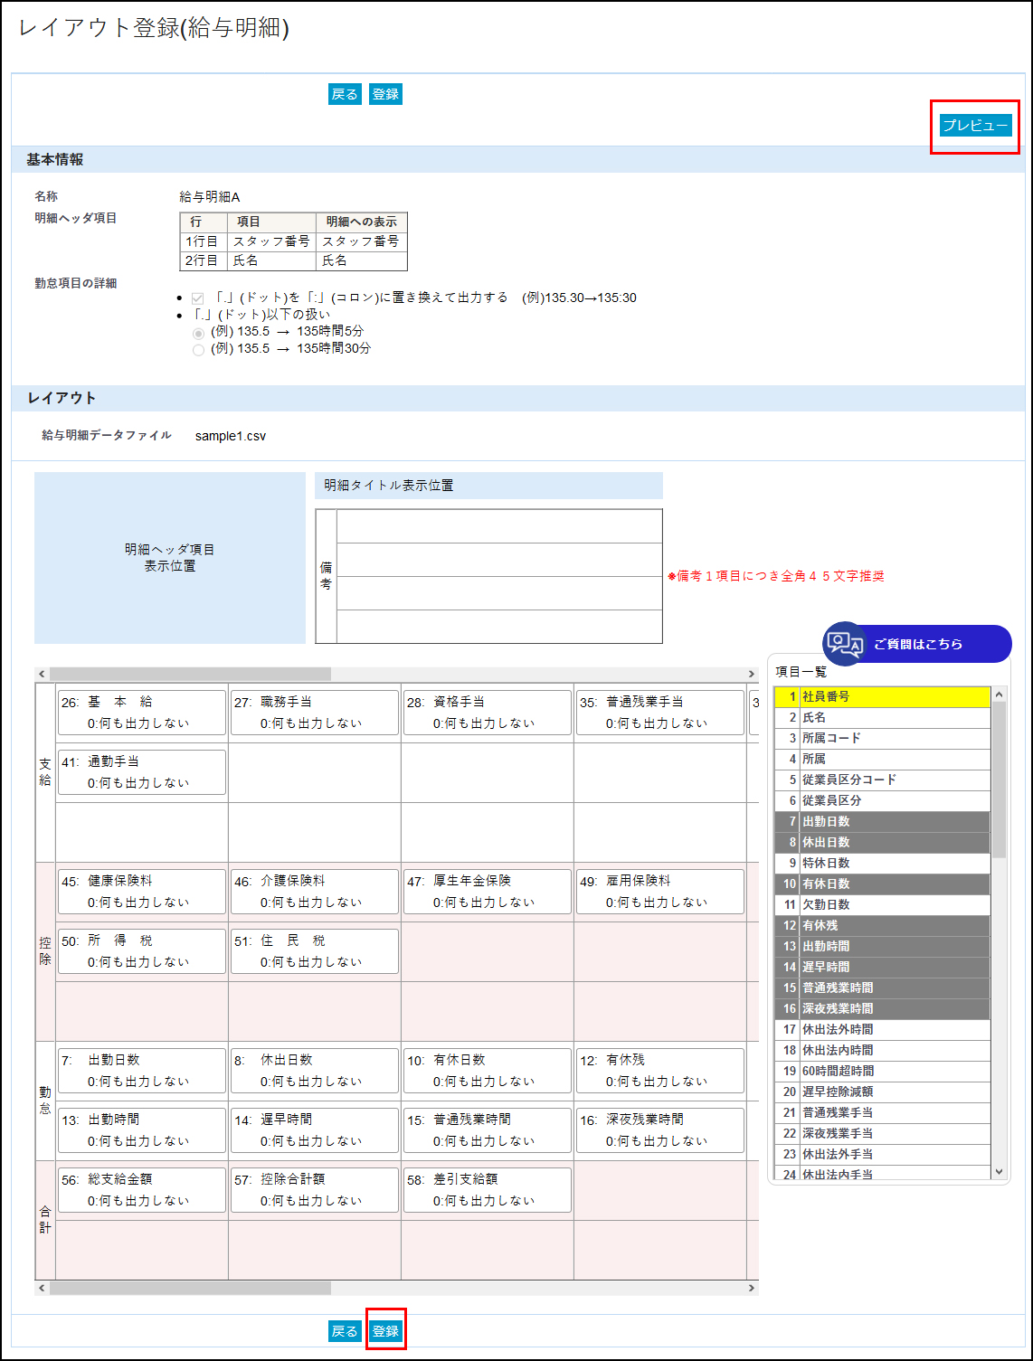This screenshot has width=1033, height=1361.
Task: Click the upper grid scrollbar left arrow
Action: pyautogui.click(x=42, y=675)
